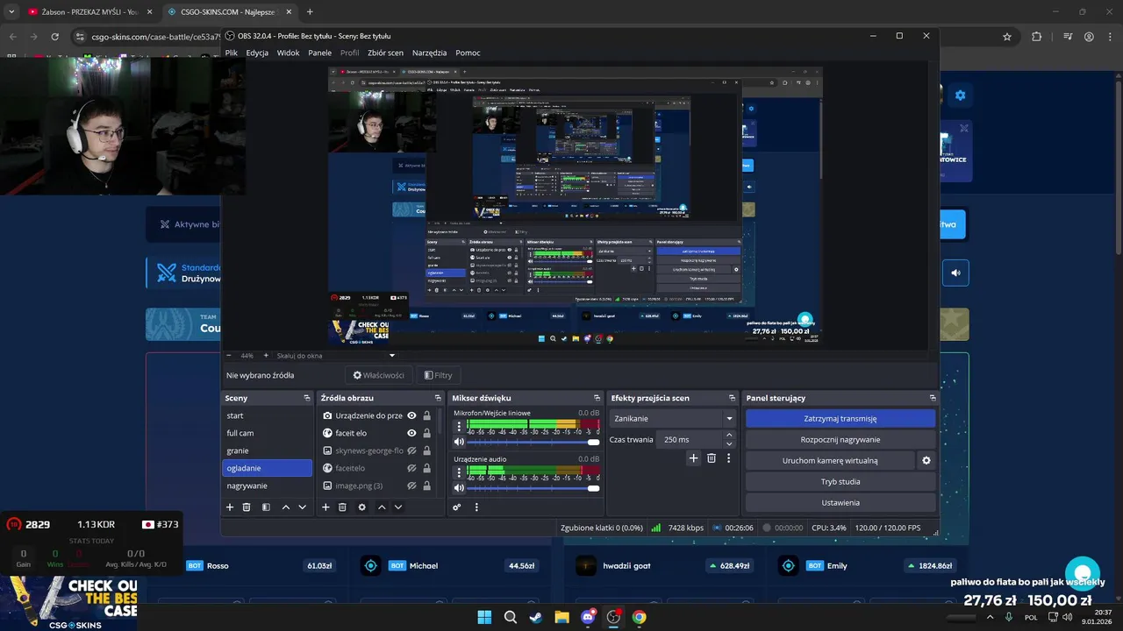Open the Pomoc menu
The width and height of the screenshot is (1123, 631).
tap(468, 53)
